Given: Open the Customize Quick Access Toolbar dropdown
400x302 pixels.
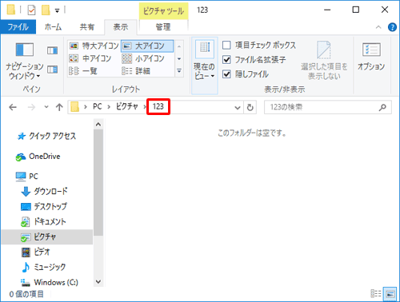Looking at the screenshot, I should click(x=57, y=10).
